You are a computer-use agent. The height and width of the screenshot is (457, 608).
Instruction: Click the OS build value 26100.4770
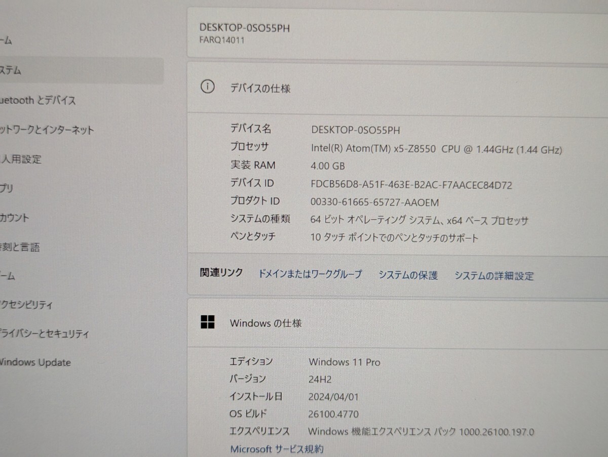(x=333, y=414)
